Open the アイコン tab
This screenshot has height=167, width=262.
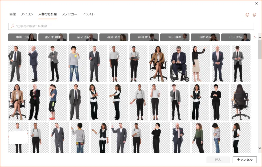click(27, 14)
